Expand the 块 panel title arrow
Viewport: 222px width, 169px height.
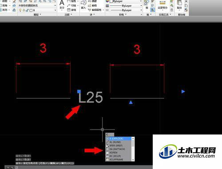(94, 15)
